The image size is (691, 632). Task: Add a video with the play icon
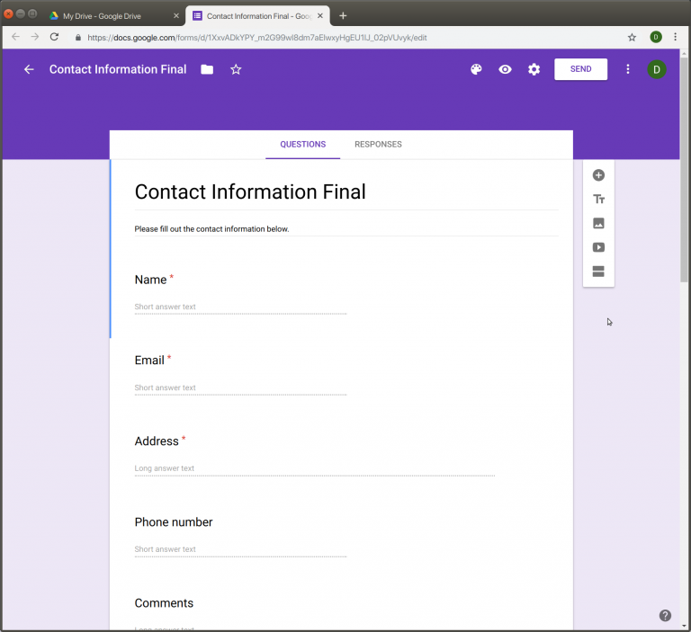pyautogui.click(x=598, y=247)
